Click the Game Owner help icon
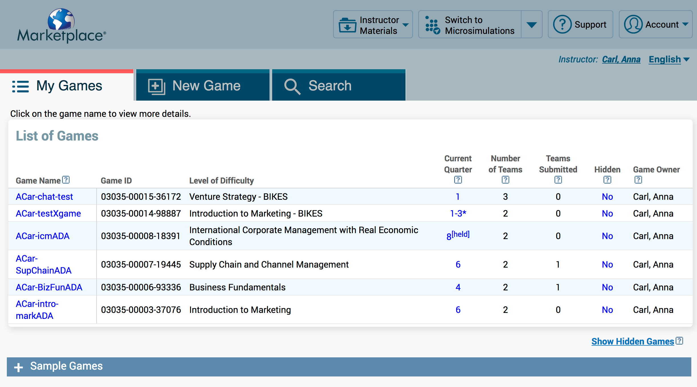This screenshot has height=387, width=697. tap(638, 180)
